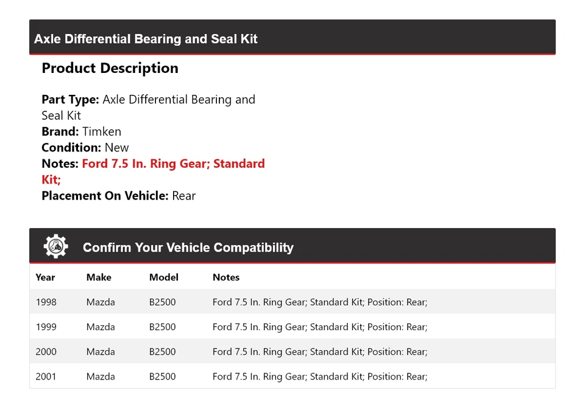585x408 pixels.
Task: Click the 2000 row Model cell B2500
Action: [x=162, y=351]
